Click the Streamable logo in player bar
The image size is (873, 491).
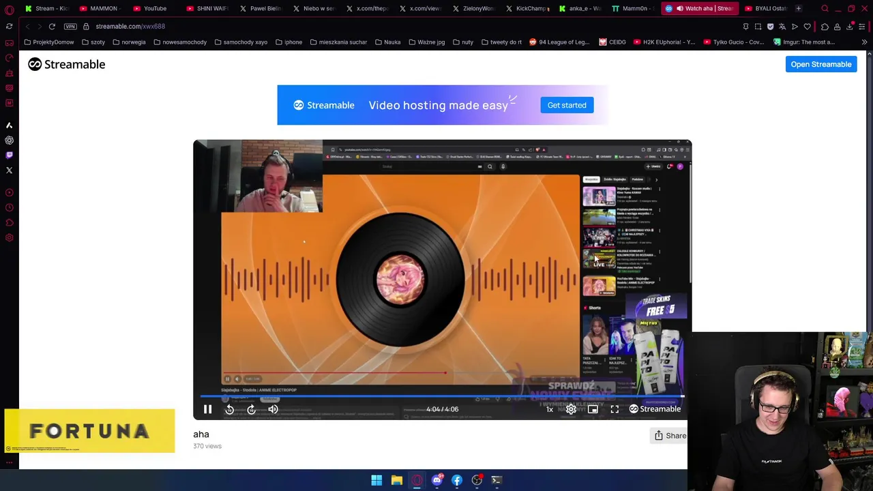coord(655,409)
